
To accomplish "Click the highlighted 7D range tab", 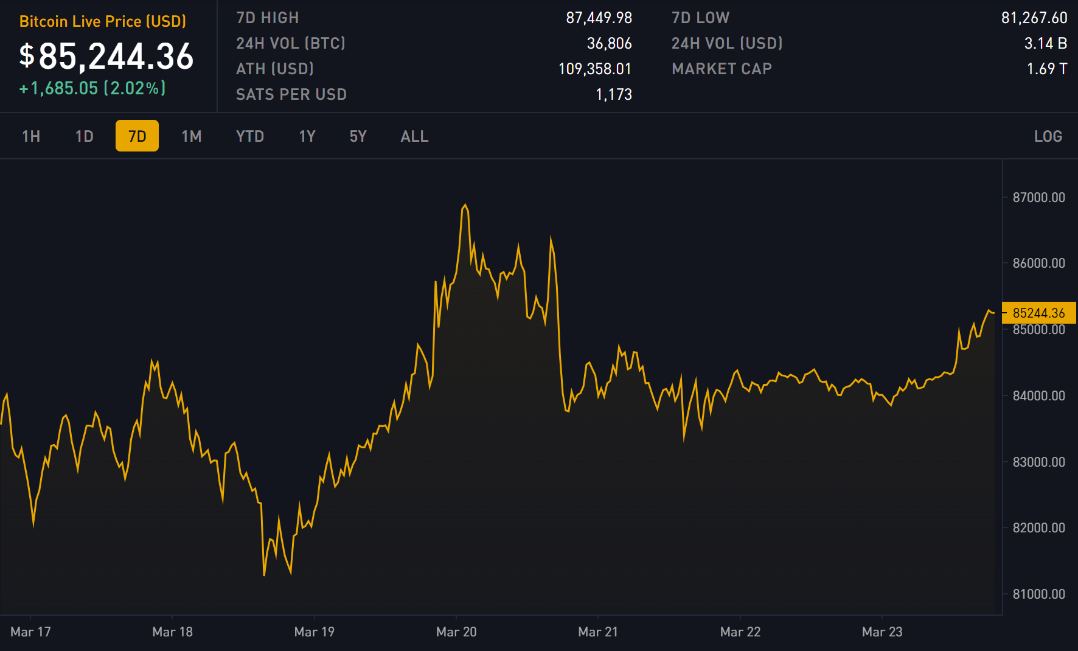I will pyautogui.click(x=137, y=136).
